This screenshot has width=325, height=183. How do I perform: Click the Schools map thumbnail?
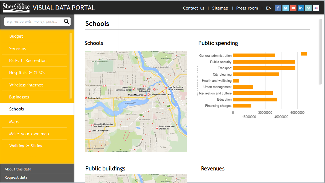click(x=136, y=101)
